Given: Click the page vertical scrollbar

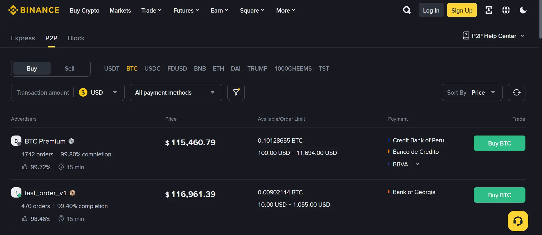Looking at the screenshot, I should point(540,19).
